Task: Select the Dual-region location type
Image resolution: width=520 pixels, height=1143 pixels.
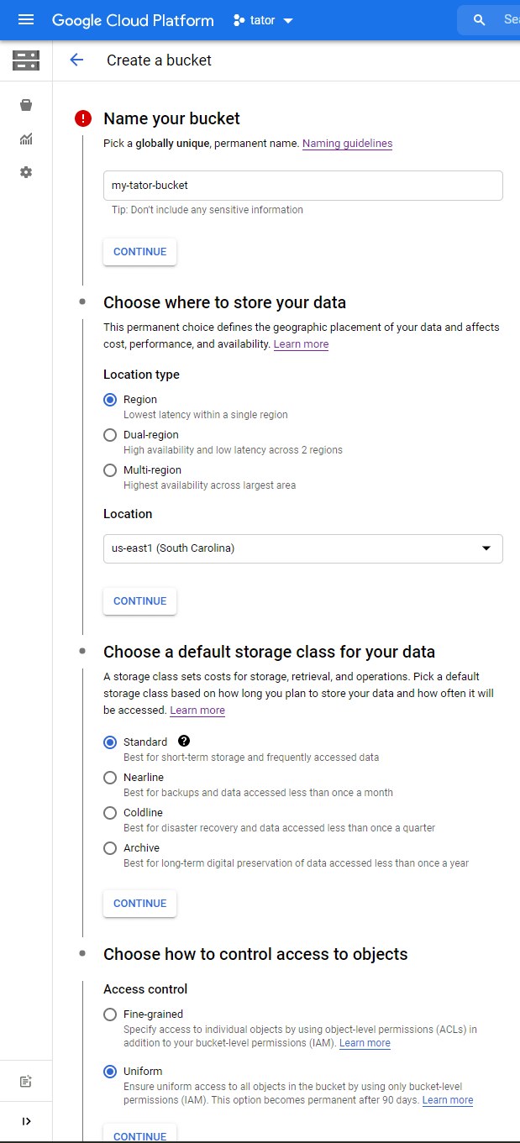Action: point(110,435)
